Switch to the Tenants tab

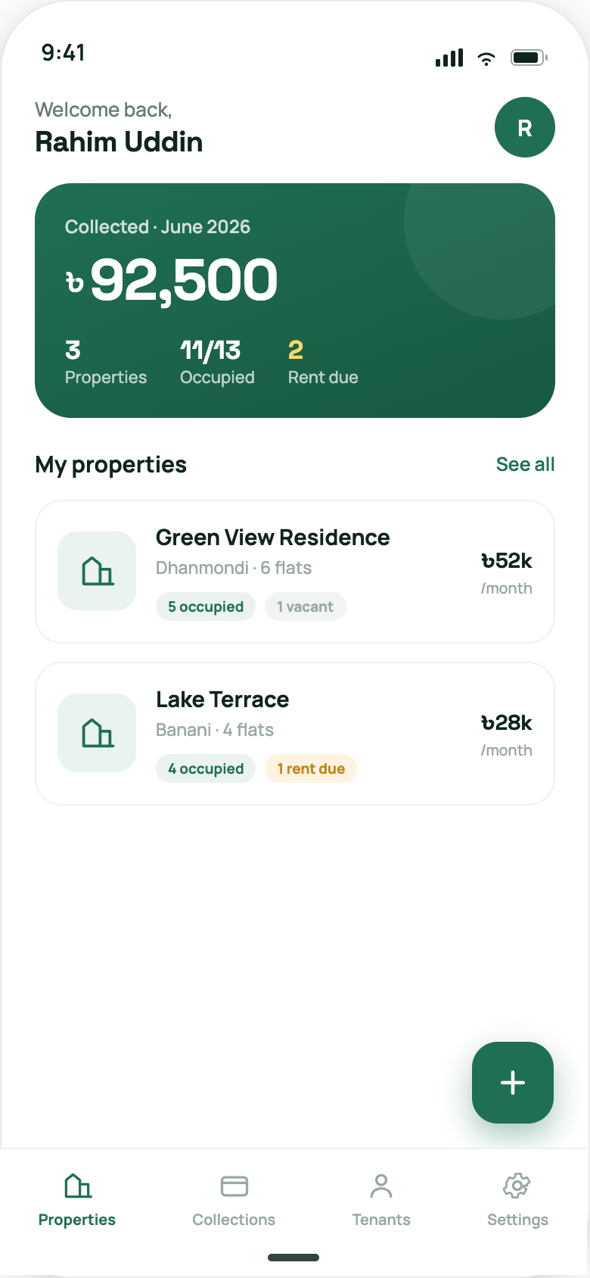[x=381, y=1200]
